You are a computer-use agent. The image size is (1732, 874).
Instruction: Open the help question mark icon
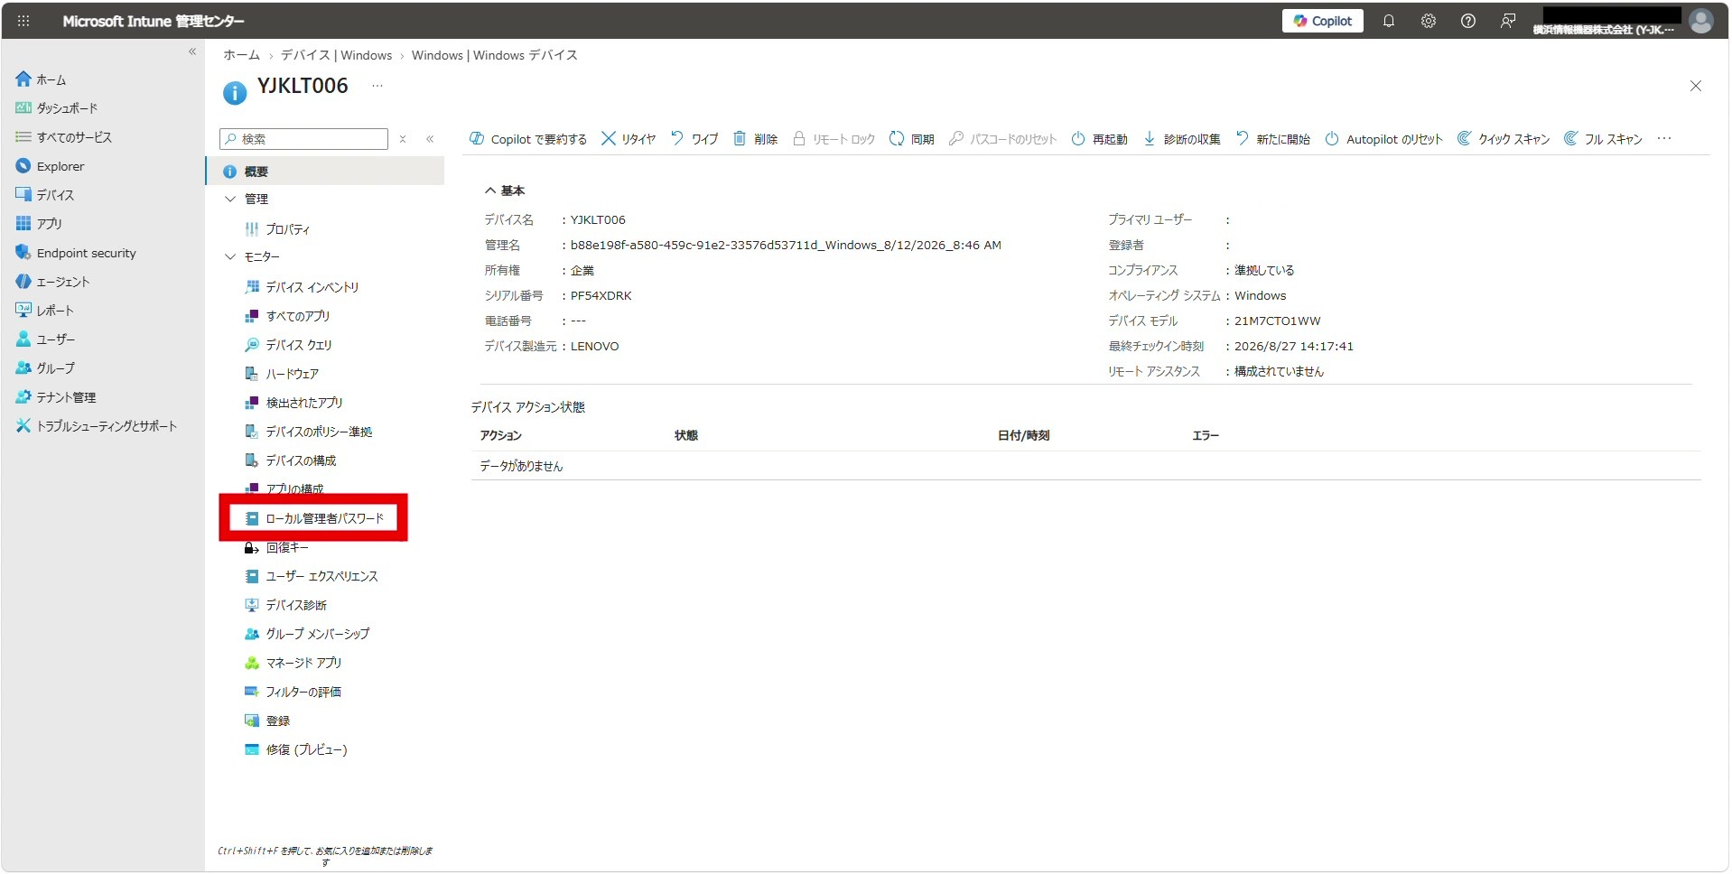tap(1468, 21)
